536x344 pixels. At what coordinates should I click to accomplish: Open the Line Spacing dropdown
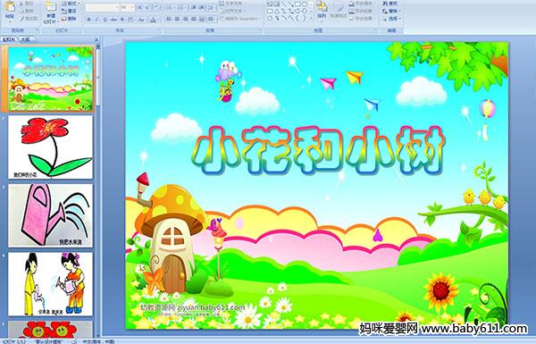[x=212, y=7]
